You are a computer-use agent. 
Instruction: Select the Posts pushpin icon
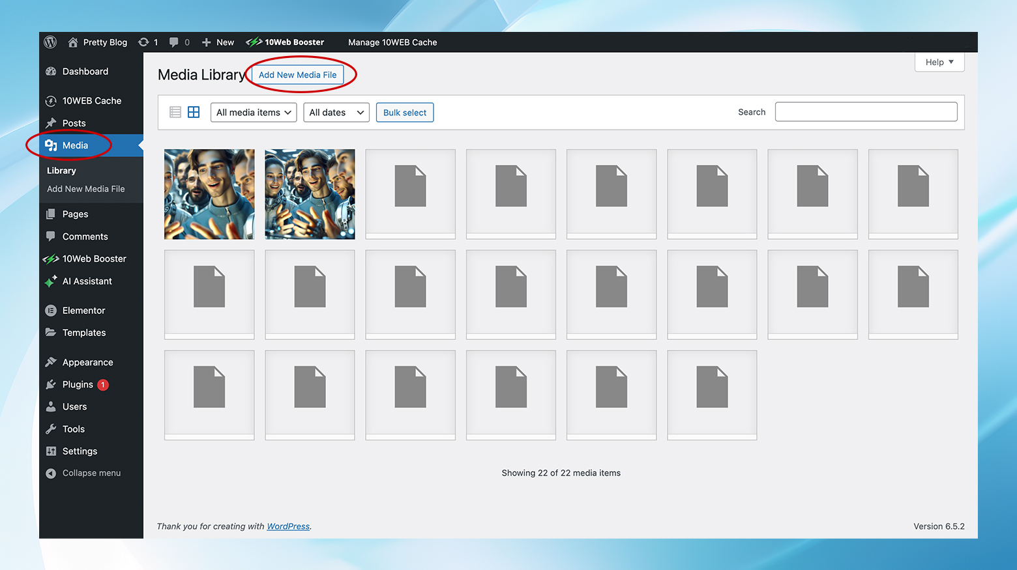point(51,122)
